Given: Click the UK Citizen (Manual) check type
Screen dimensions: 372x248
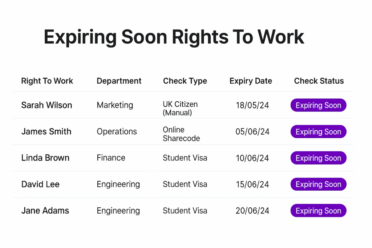Looking at the screenshot, I should click(x=180, y=108).
